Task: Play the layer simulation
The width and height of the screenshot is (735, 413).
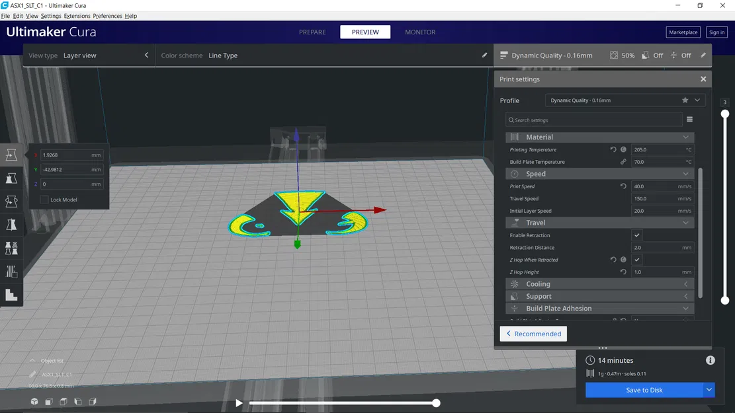Action: coord(239,402)
